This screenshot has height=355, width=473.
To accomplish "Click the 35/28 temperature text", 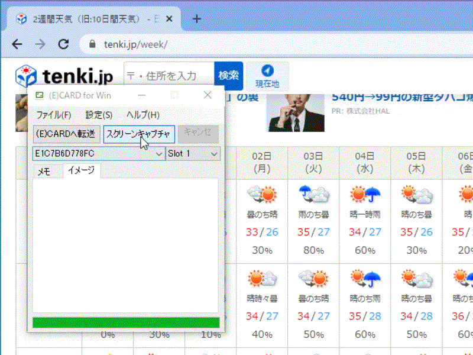I will pos(365,316).
